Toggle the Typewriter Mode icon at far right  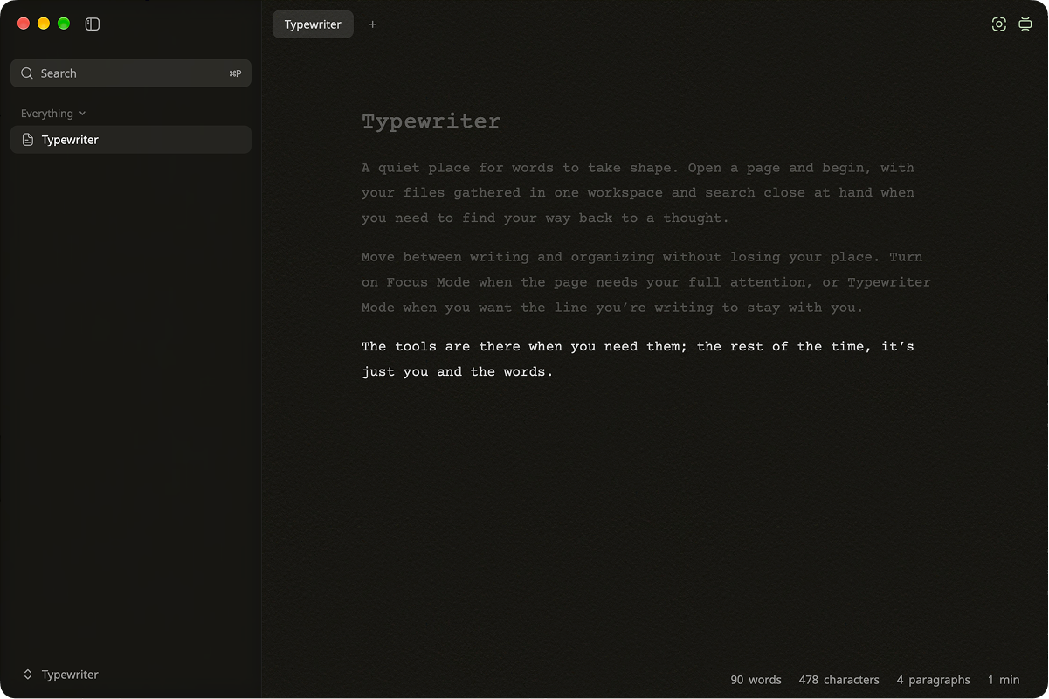click(x=1025, y=24)
